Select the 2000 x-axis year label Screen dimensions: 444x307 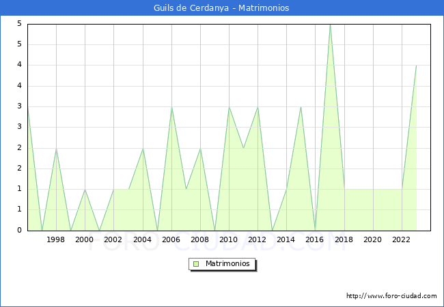pyautogui.click(x=85, y=240)
